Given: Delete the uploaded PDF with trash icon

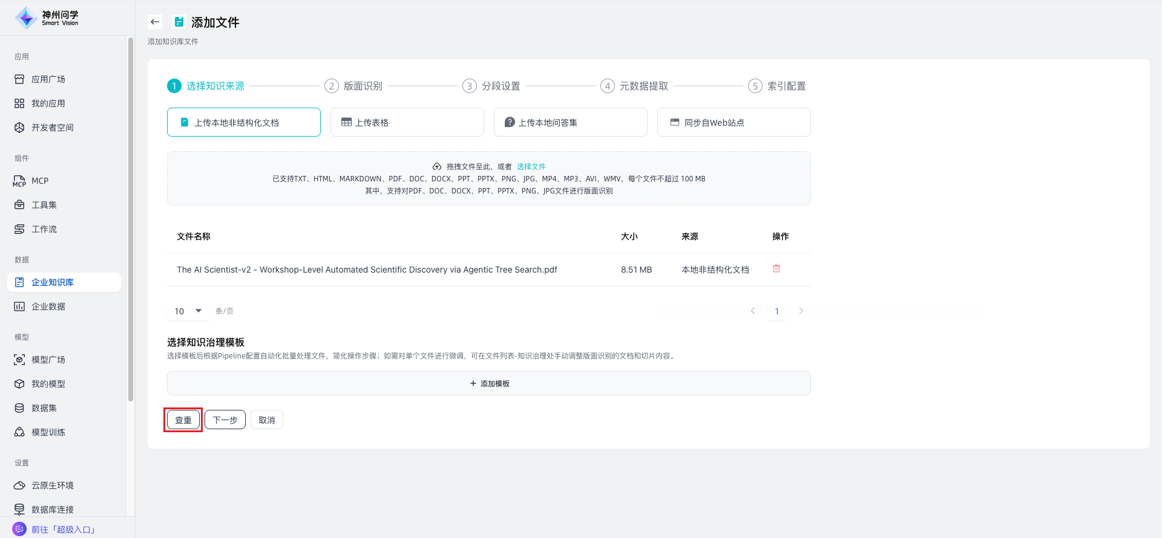Looking at the screenshot, I should (776, 268).
